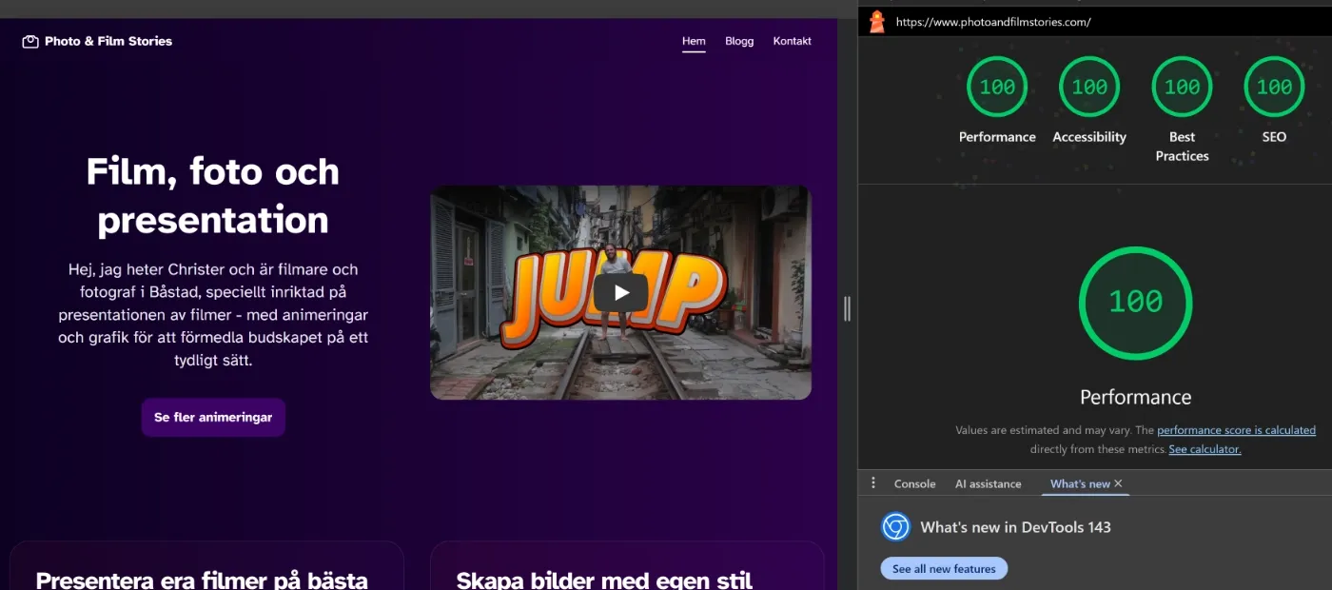Viewport: 1332px width, 590px height.
Task: Click the Accessibility gauge in the Lighthouse report
Action: click(x=1089, y=86)
